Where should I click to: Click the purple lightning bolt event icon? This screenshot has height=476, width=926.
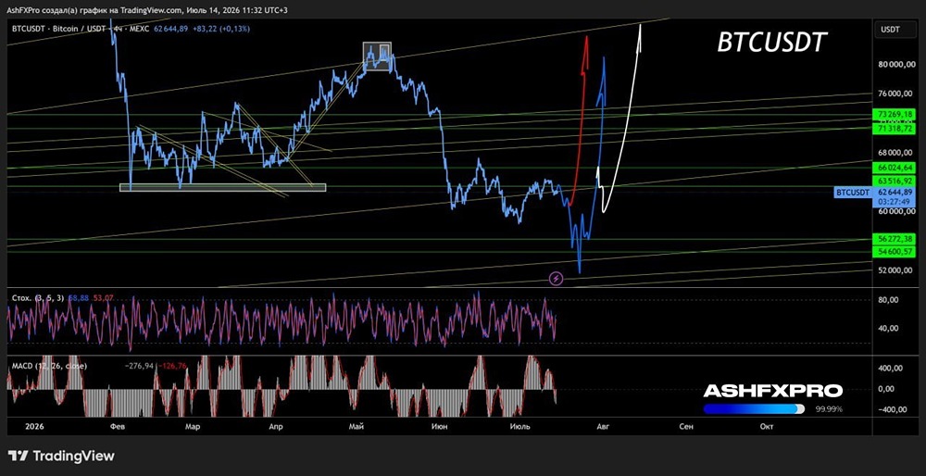[556, 279]
